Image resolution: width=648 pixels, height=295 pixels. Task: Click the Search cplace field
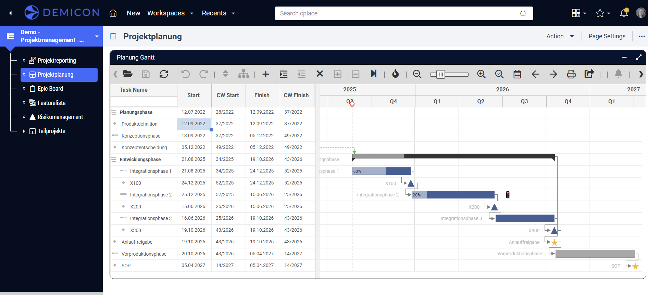coord(404,13)
